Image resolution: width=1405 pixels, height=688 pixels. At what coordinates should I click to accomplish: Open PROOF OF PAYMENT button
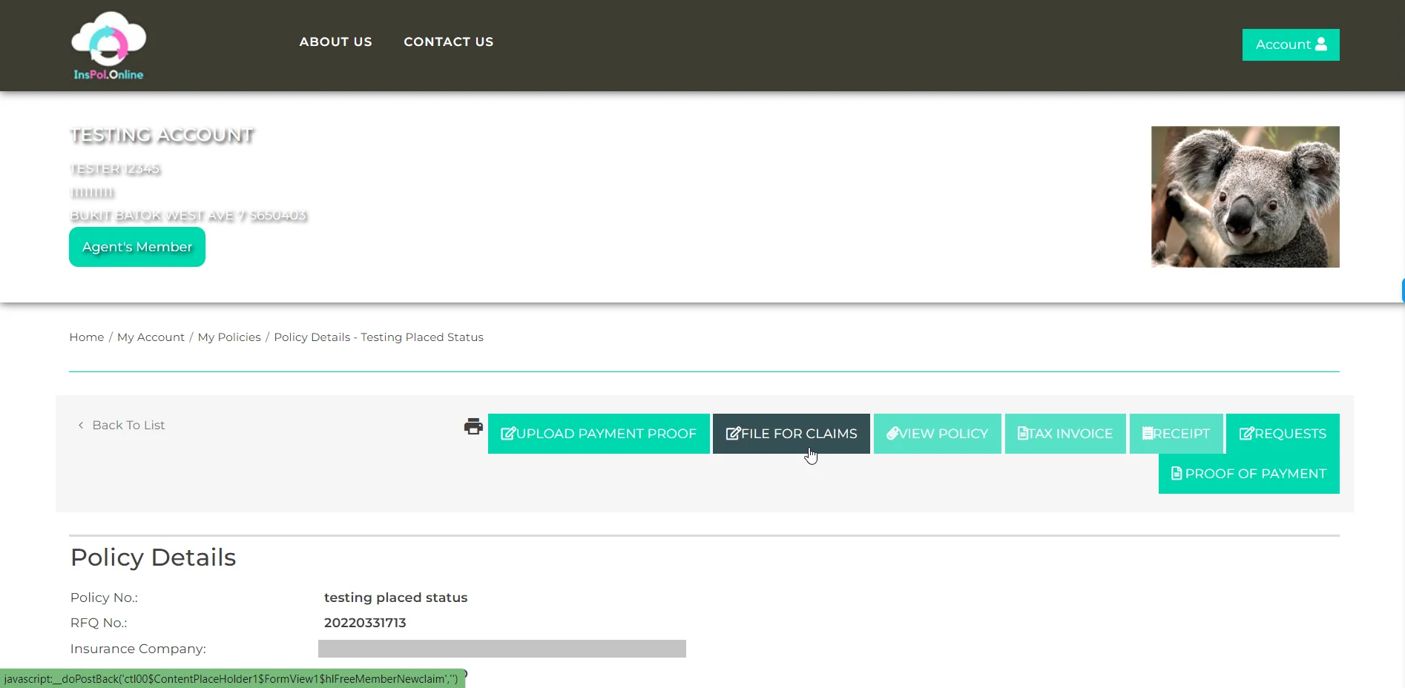click(x=1248, y=474)
